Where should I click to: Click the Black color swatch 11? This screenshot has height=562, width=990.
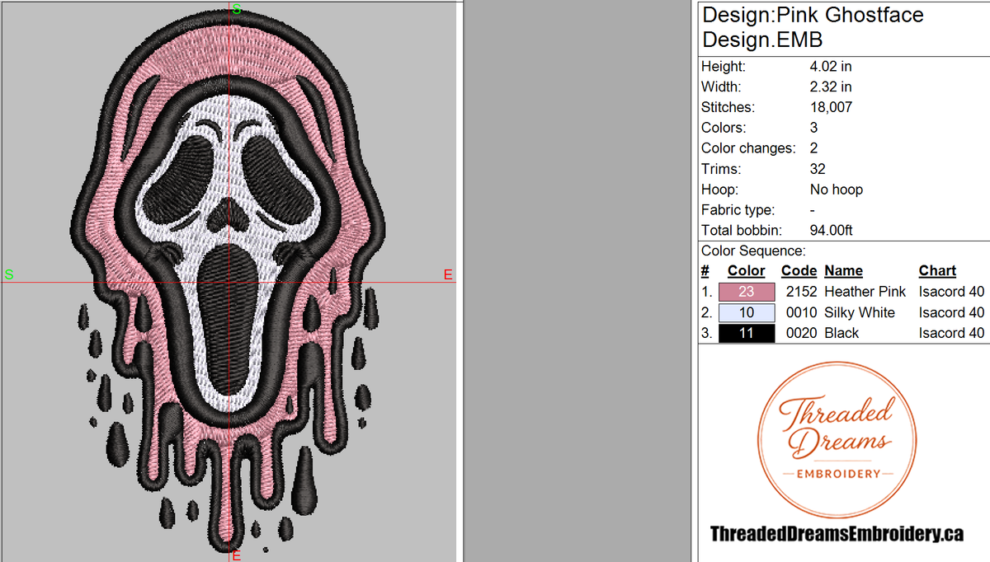(x=747, y=333)
